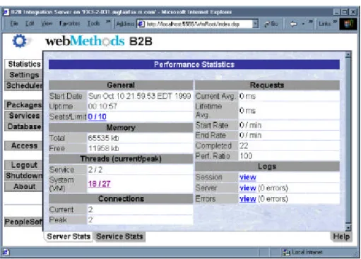Click the Performance Statistics header
The height and width of the screenshot is (259, 361).
(194, 64)
